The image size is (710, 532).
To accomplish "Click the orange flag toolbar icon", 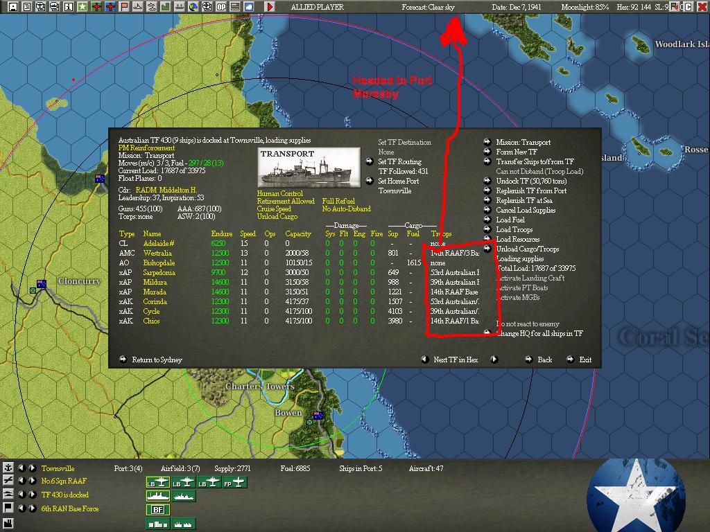I will point(123,7).
